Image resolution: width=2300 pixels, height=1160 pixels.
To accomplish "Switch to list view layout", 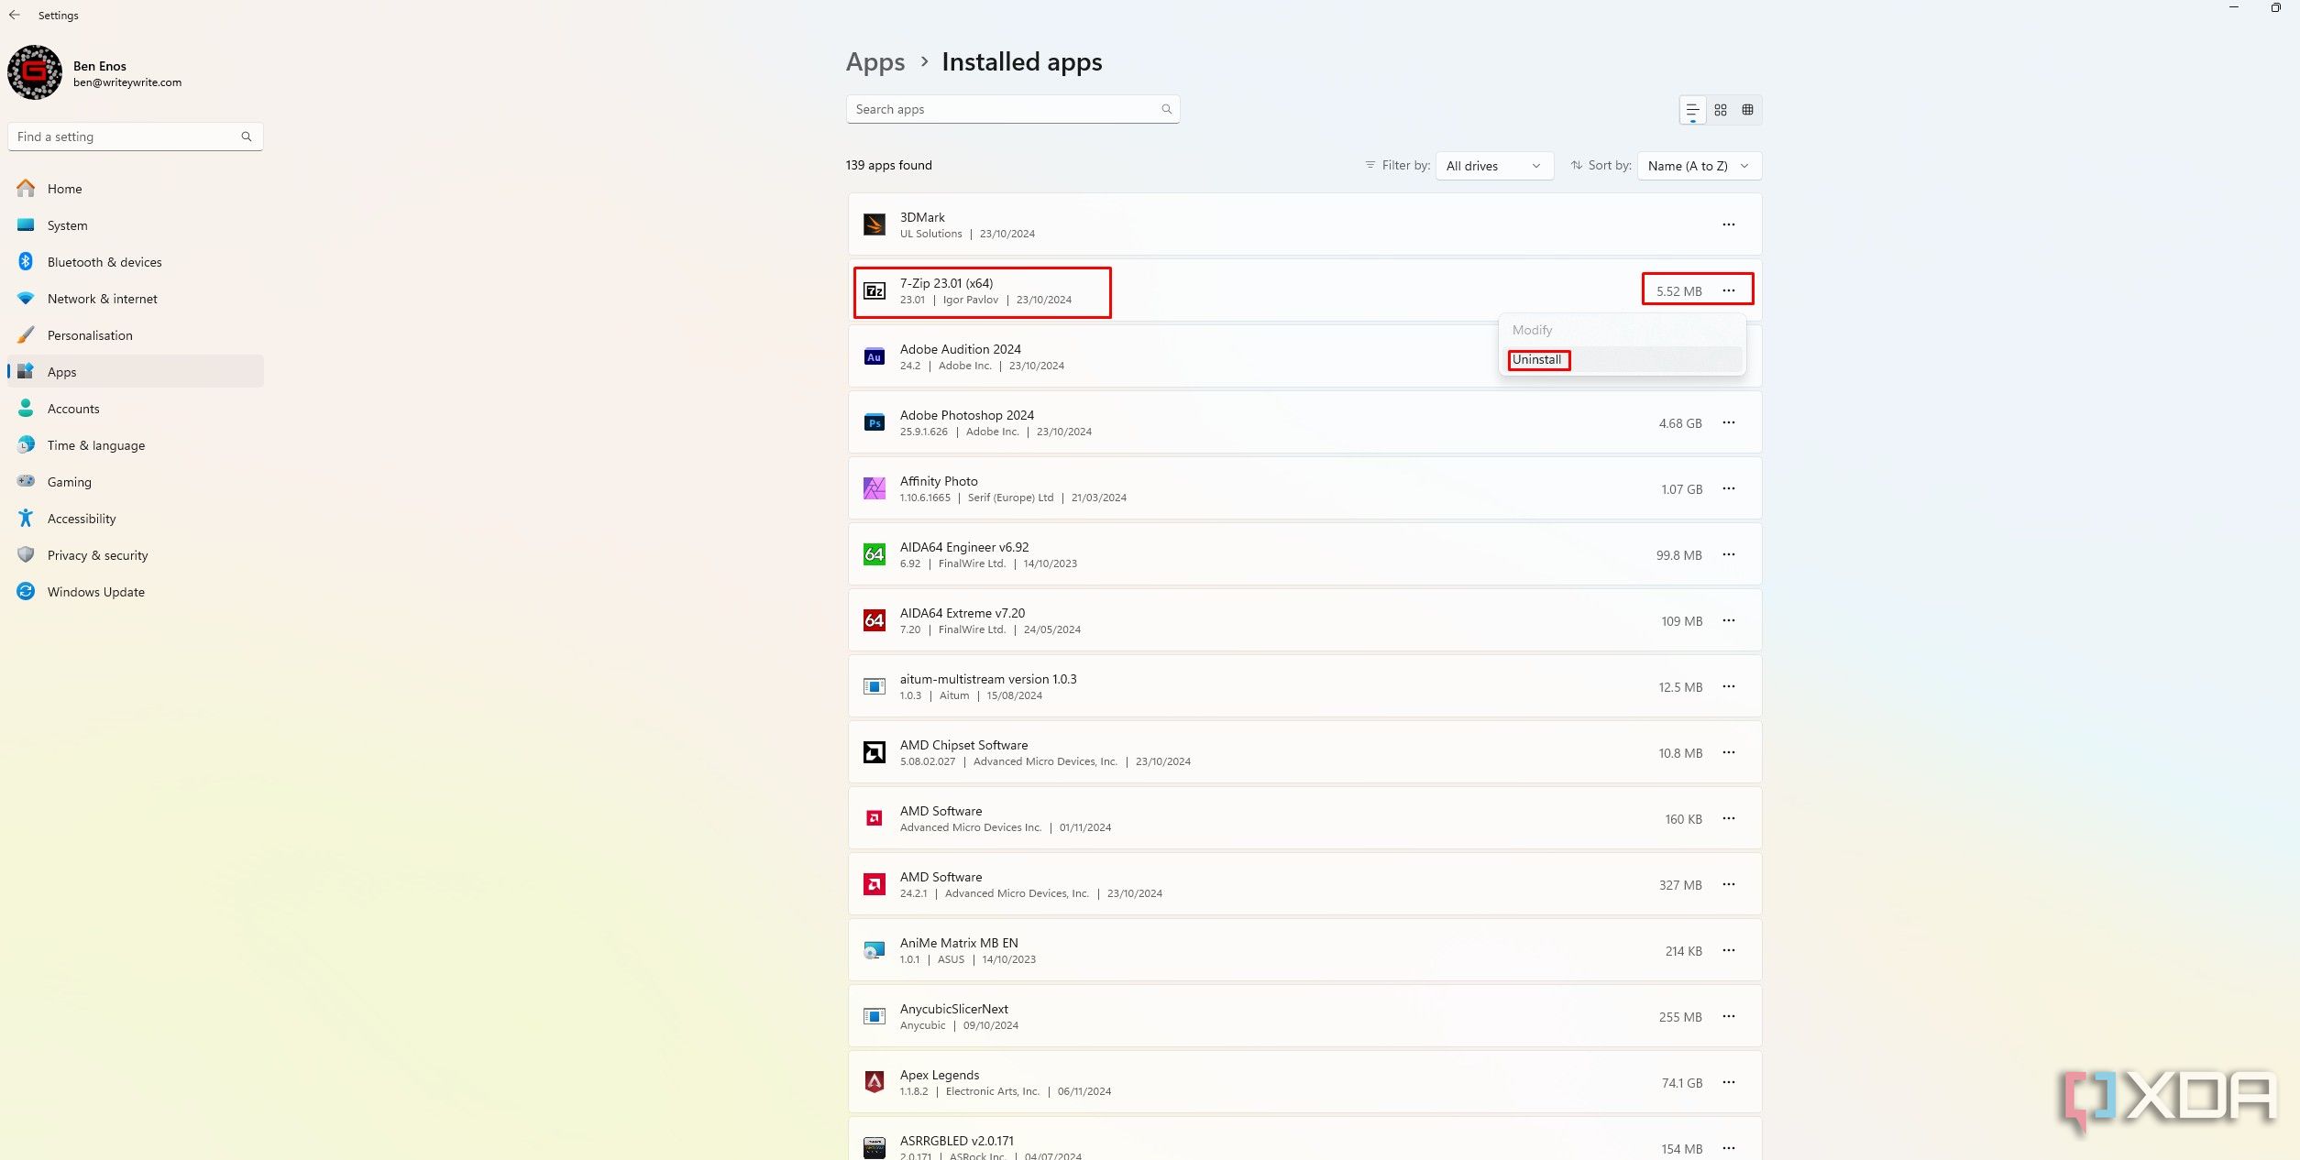I will pyautogui.click(x=1692, y=110).
